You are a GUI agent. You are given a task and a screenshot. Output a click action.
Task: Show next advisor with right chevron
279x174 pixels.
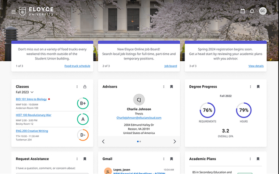tap(174, 141)
